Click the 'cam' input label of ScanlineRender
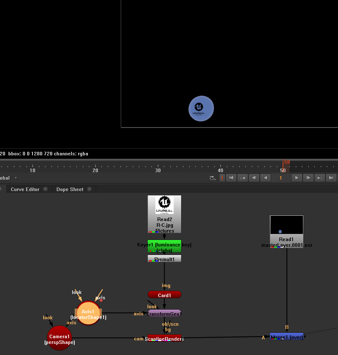338x355 pixels. click(x=139, y=339)
